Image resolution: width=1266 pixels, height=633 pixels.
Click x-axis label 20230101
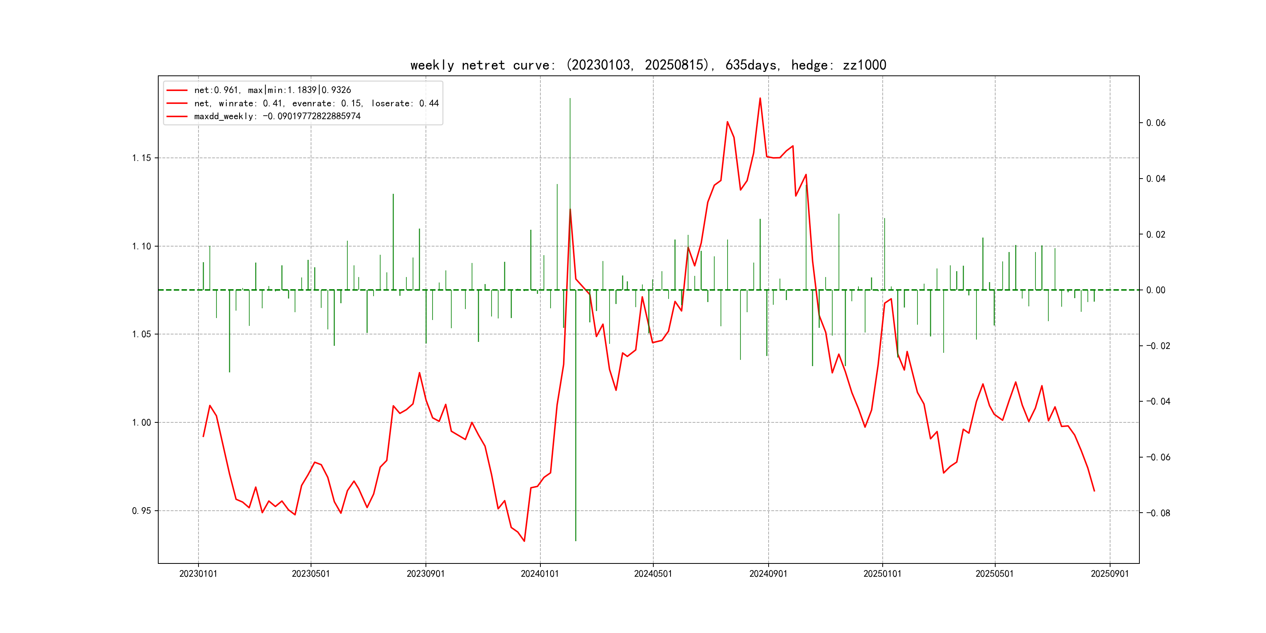click(198, 574)
